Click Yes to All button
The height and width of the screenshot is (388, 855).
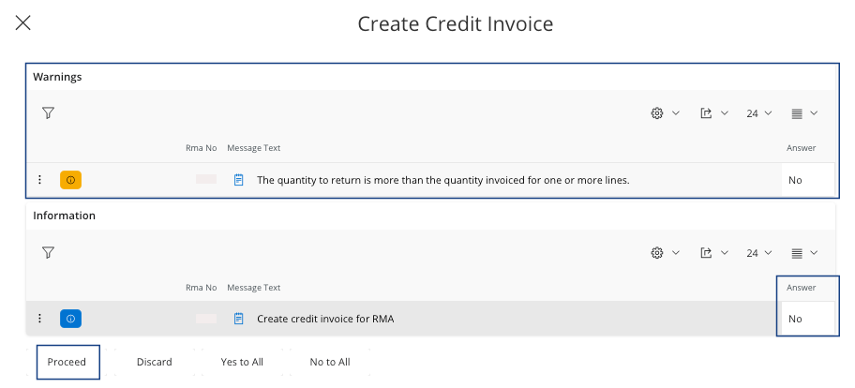pos(241,362)
